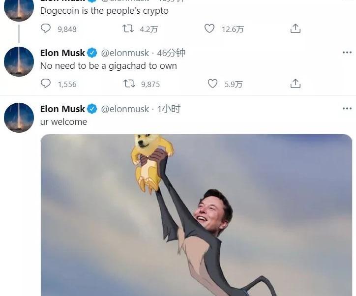Image resolution: width=356 pixels, height=296 pixels.
Task: Open the rocket avatar beside the ur welcome tweet
Action: pyautogui.click(x=19, y=118)
